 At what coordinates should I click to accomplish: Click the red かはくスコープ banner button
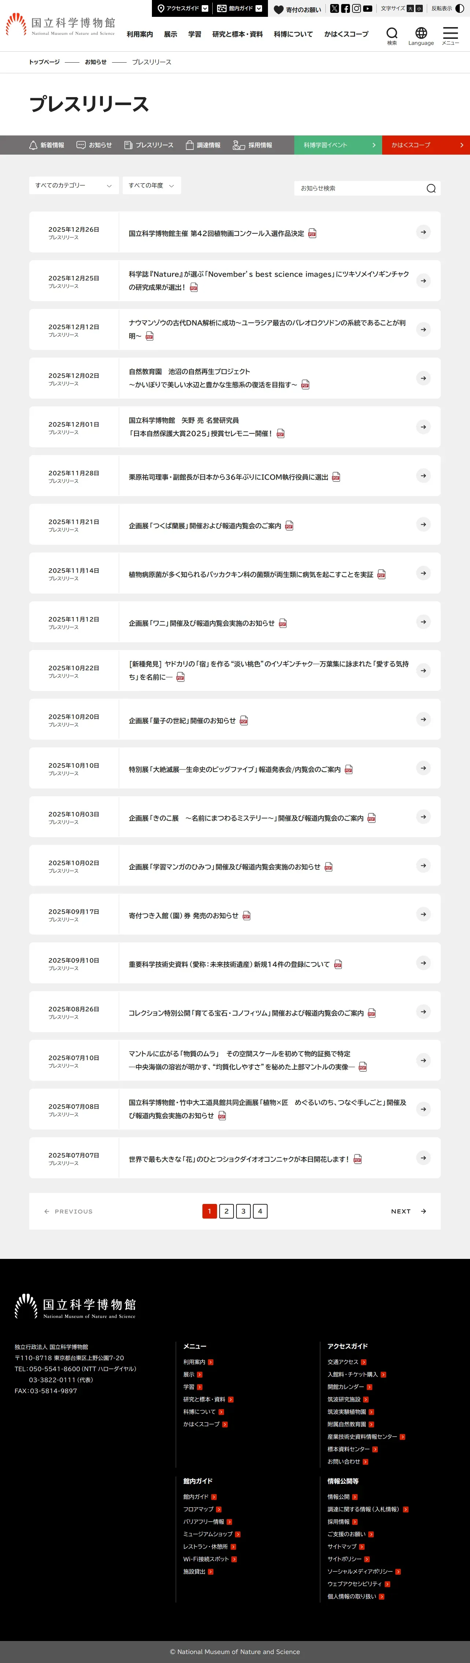point(426,145)
